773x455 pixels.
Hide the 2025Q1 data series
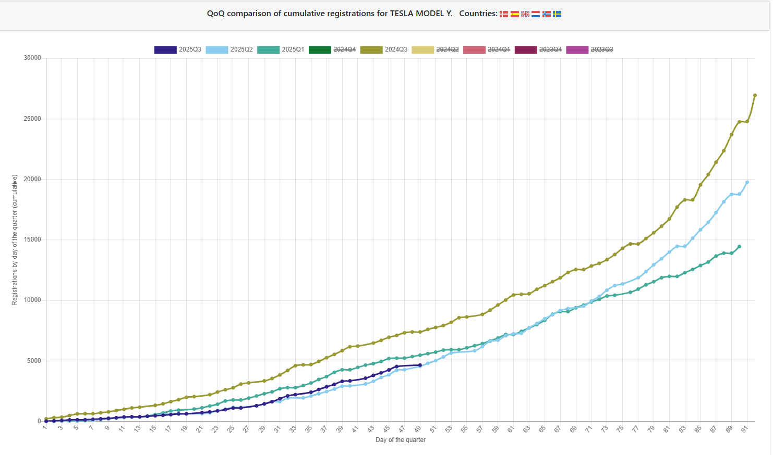coord(281,49)
